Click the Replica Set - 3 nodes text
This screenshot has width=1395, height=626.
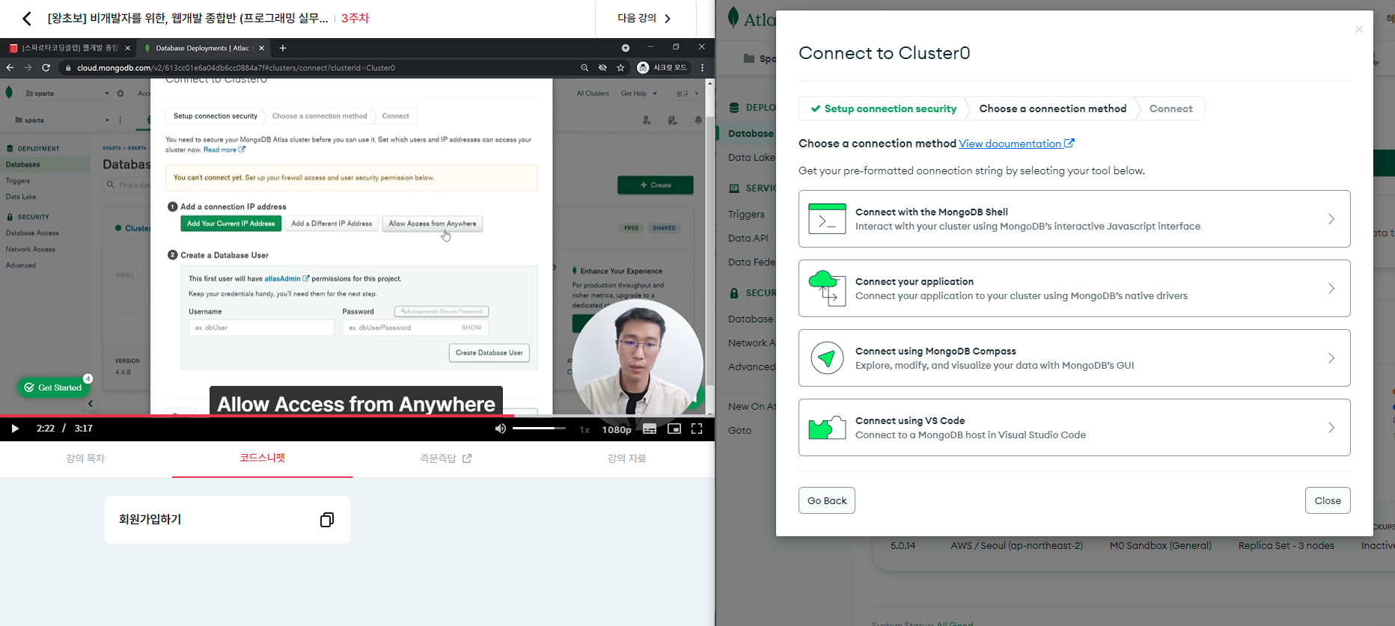click(x=1286, y=545)
